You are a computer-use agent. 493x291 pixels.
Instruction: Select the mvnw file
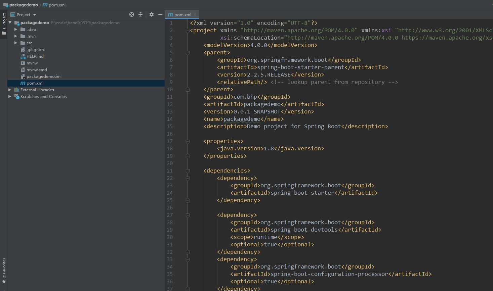(32, 63)
